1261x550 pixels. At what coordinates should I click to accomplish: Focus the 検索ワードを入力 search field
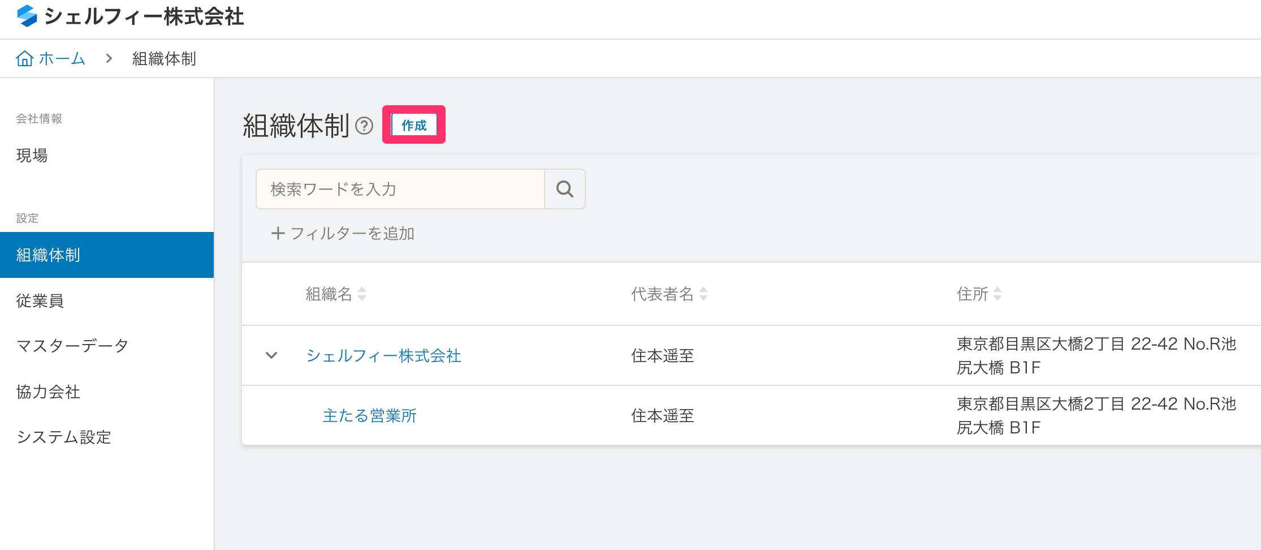point(400,189)
